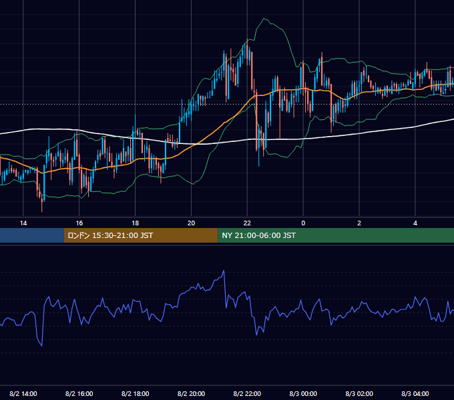Click hour label 0 on the price chart axis
The image size is (454, 400).
[x=303, y=223]
